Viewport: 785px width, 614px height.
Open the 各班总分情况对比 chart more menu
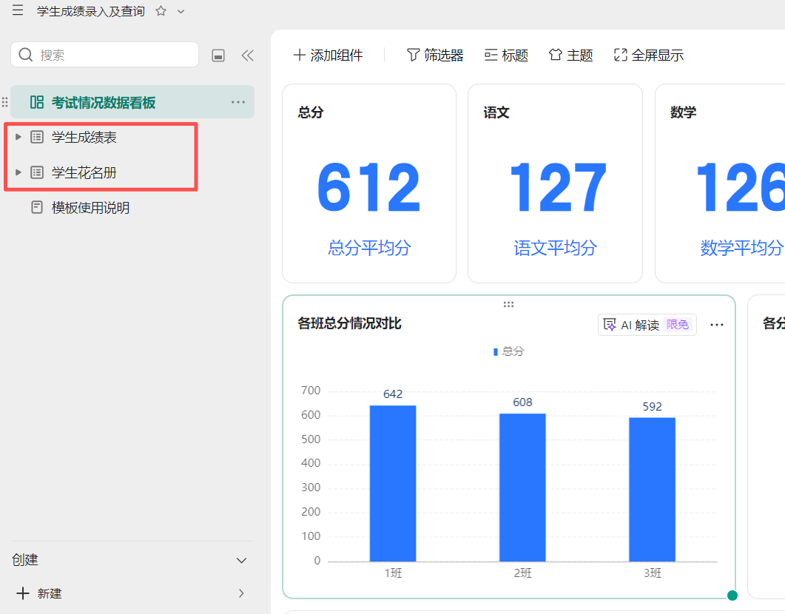click(716, 325)
